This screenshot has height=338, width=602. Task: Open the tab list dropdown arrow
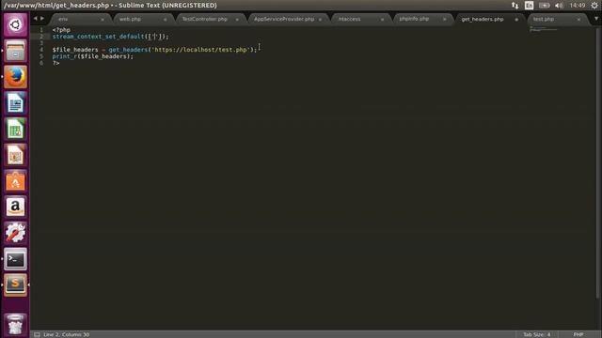pos(596,19)
